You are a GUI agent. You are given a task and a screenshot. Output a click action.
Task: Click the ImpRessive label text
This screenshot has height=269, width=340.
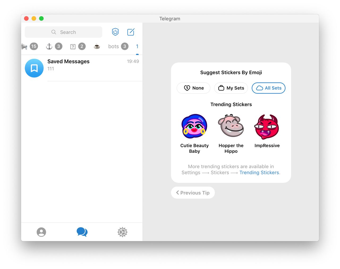click(267, 146)
